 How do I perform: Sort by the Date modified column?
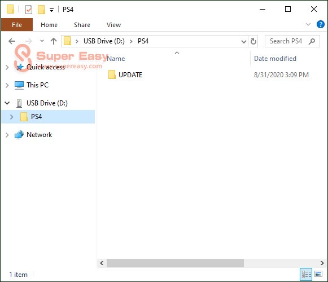[x=275, y=59]
